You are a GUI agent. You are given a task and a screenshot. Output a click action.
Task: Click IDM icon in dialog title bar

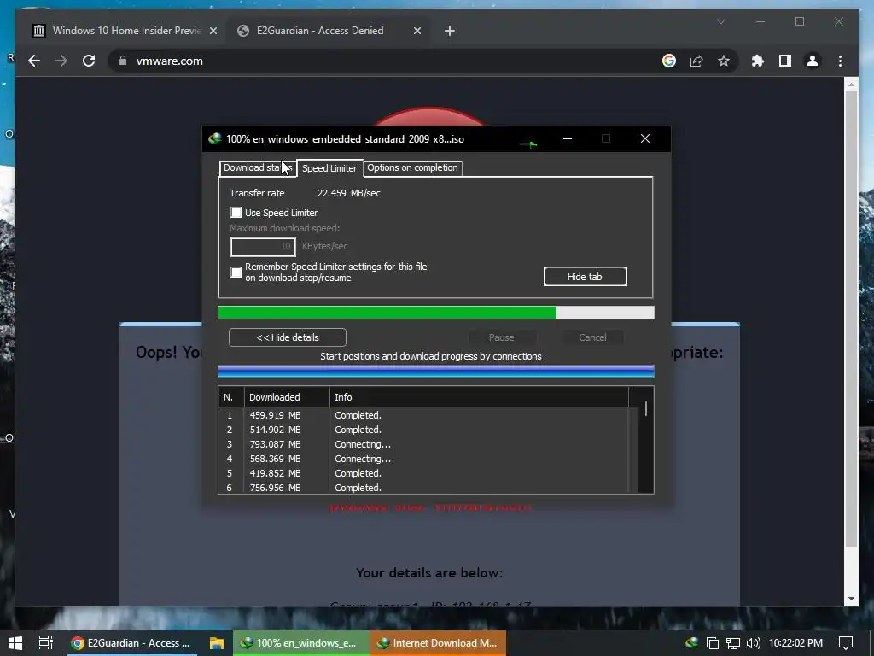(x=214, y=139)
